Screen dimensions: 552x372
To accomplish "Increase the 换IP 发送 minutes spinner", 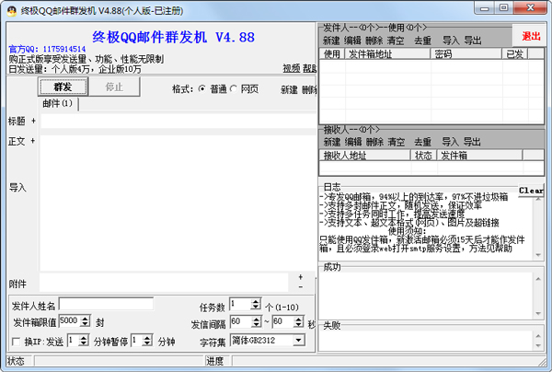I will click(x=84, y=338).
